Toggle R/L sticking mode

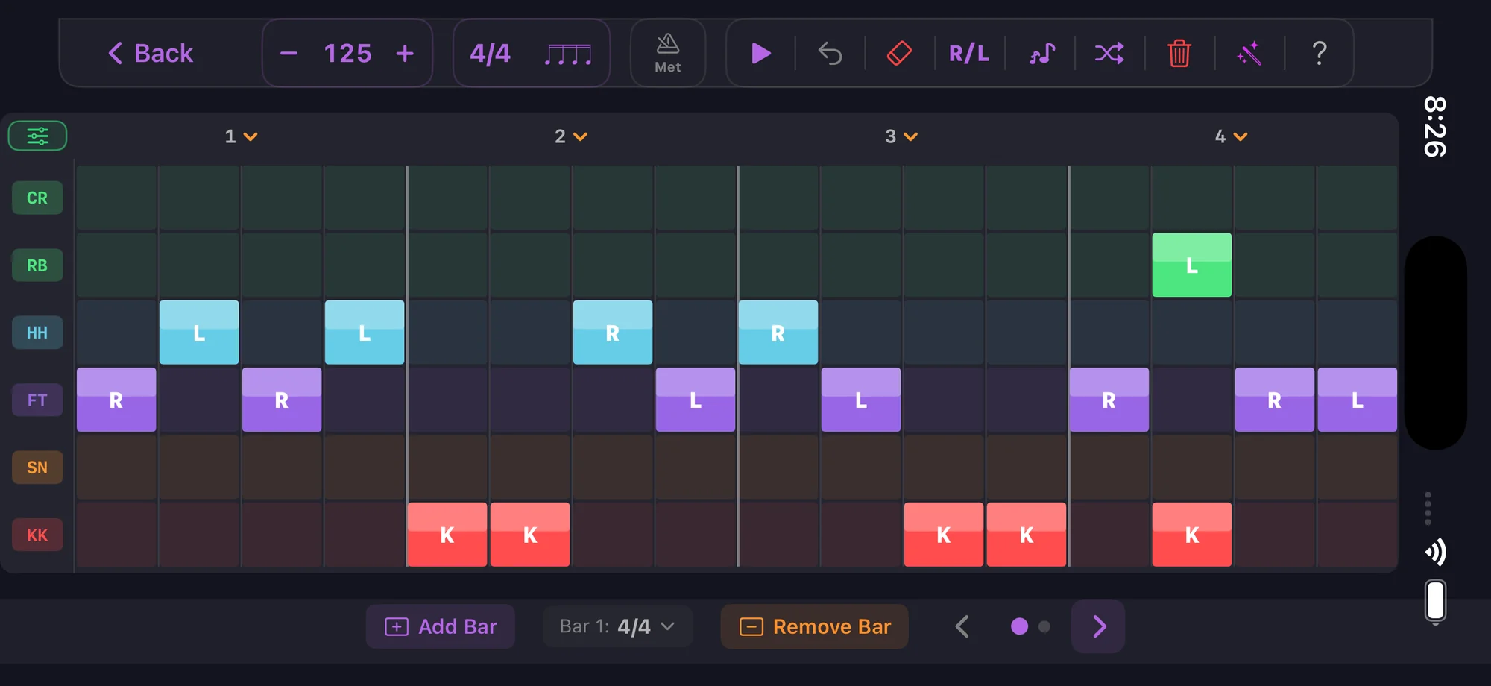pyautogui.click(x=969, y=54)
